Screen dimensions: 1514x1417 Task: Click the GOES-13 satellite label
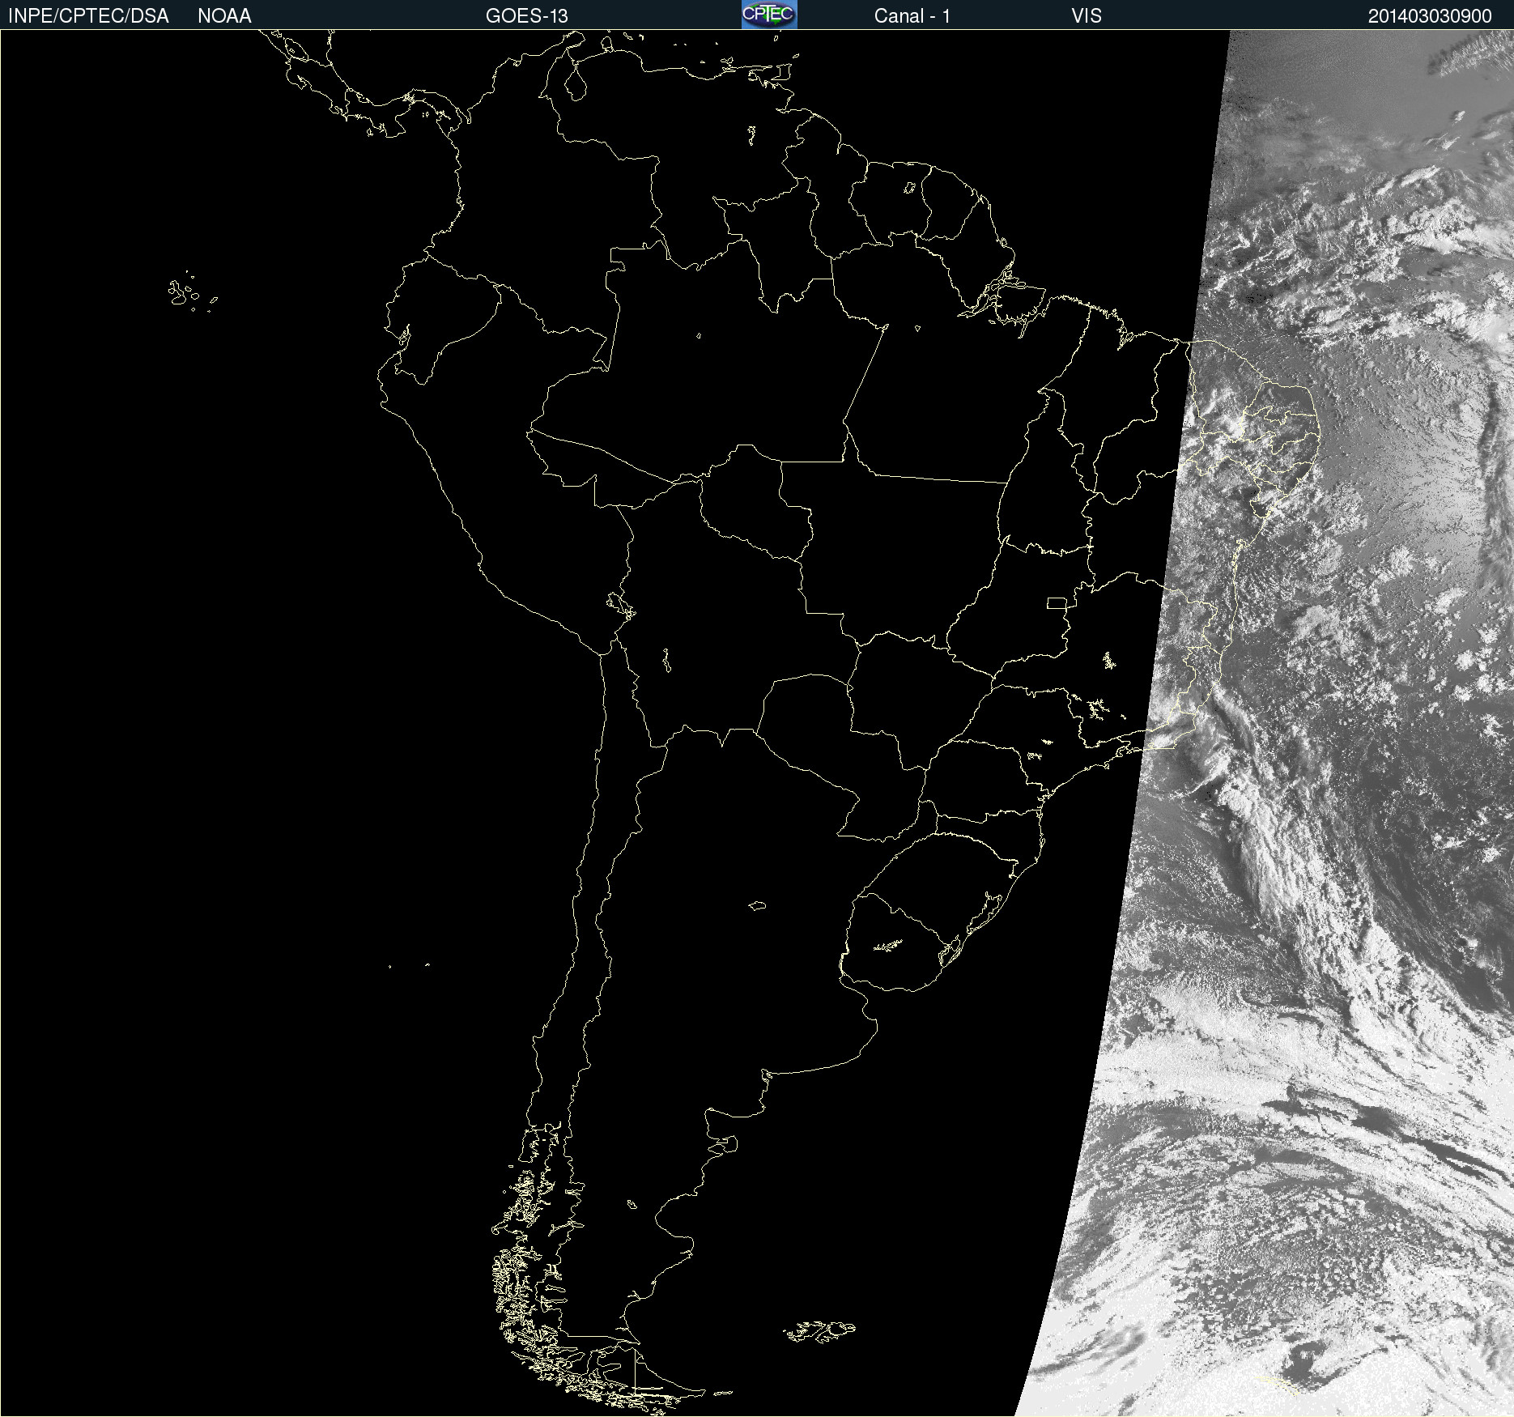pos(527,16)
